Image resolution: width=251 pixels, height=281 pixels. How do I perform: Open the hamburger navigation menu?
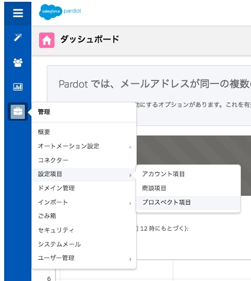tap(18, 13)
